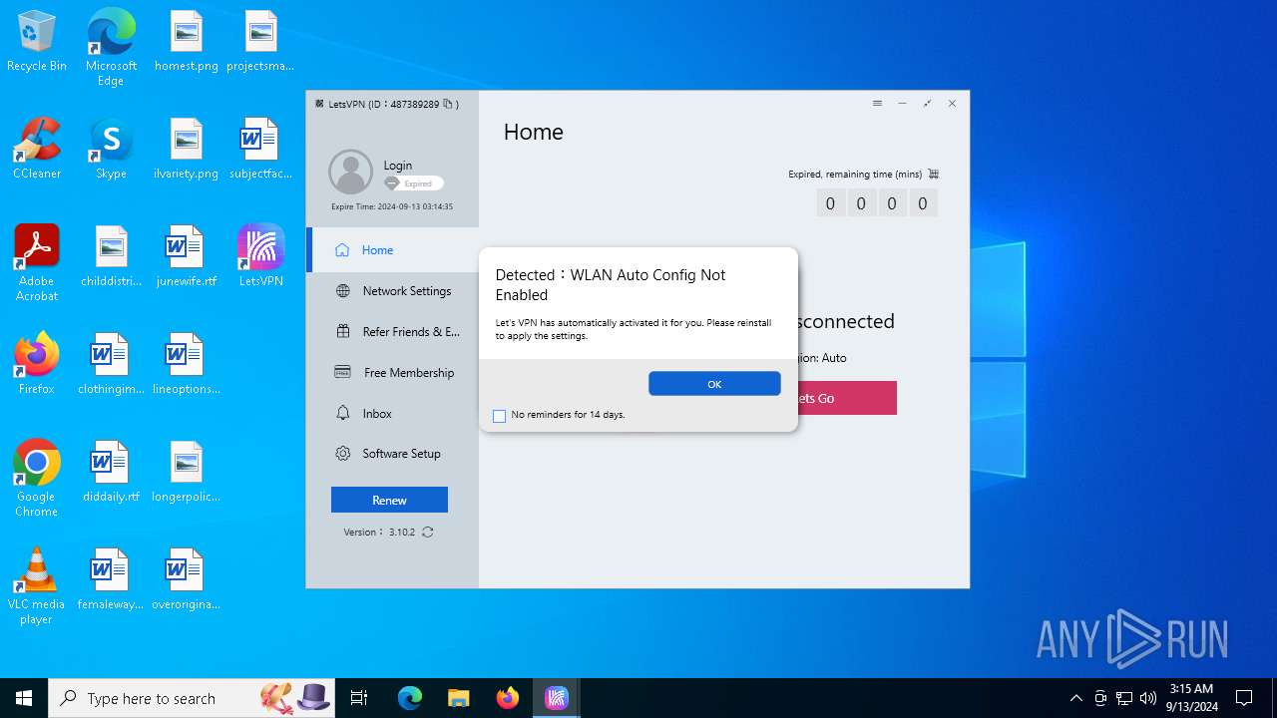Tick the No reminders for 14 days checkbox

[500, 416]
